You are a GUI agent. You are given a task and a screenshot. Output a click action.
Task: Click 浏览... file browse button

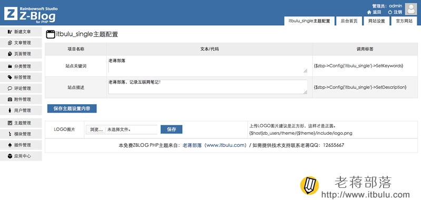pos(96,129)
